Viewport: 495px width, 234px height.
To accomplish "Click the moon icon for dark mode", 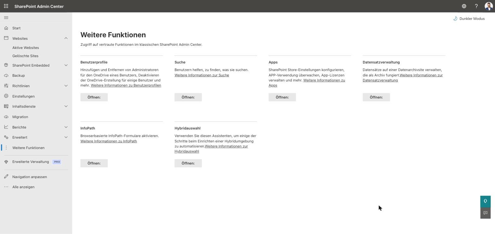I will coord(455,19).
